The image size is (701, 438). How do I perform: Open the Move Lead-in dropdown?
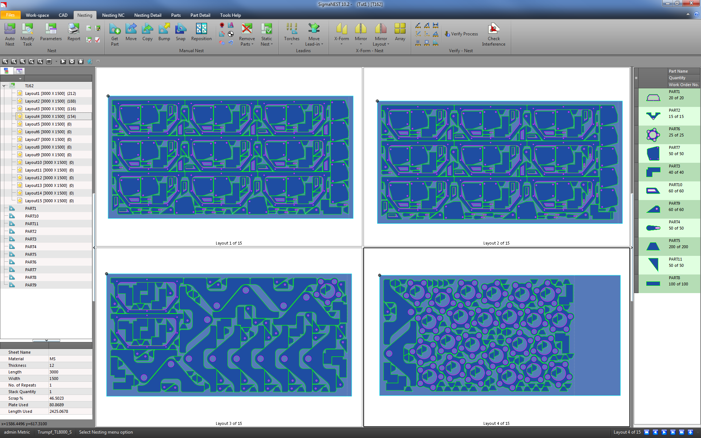(314, 35)
